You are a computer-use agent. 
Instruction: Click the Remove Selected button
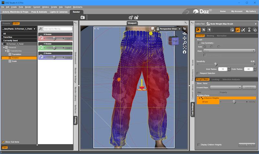(x=247, y=145)
